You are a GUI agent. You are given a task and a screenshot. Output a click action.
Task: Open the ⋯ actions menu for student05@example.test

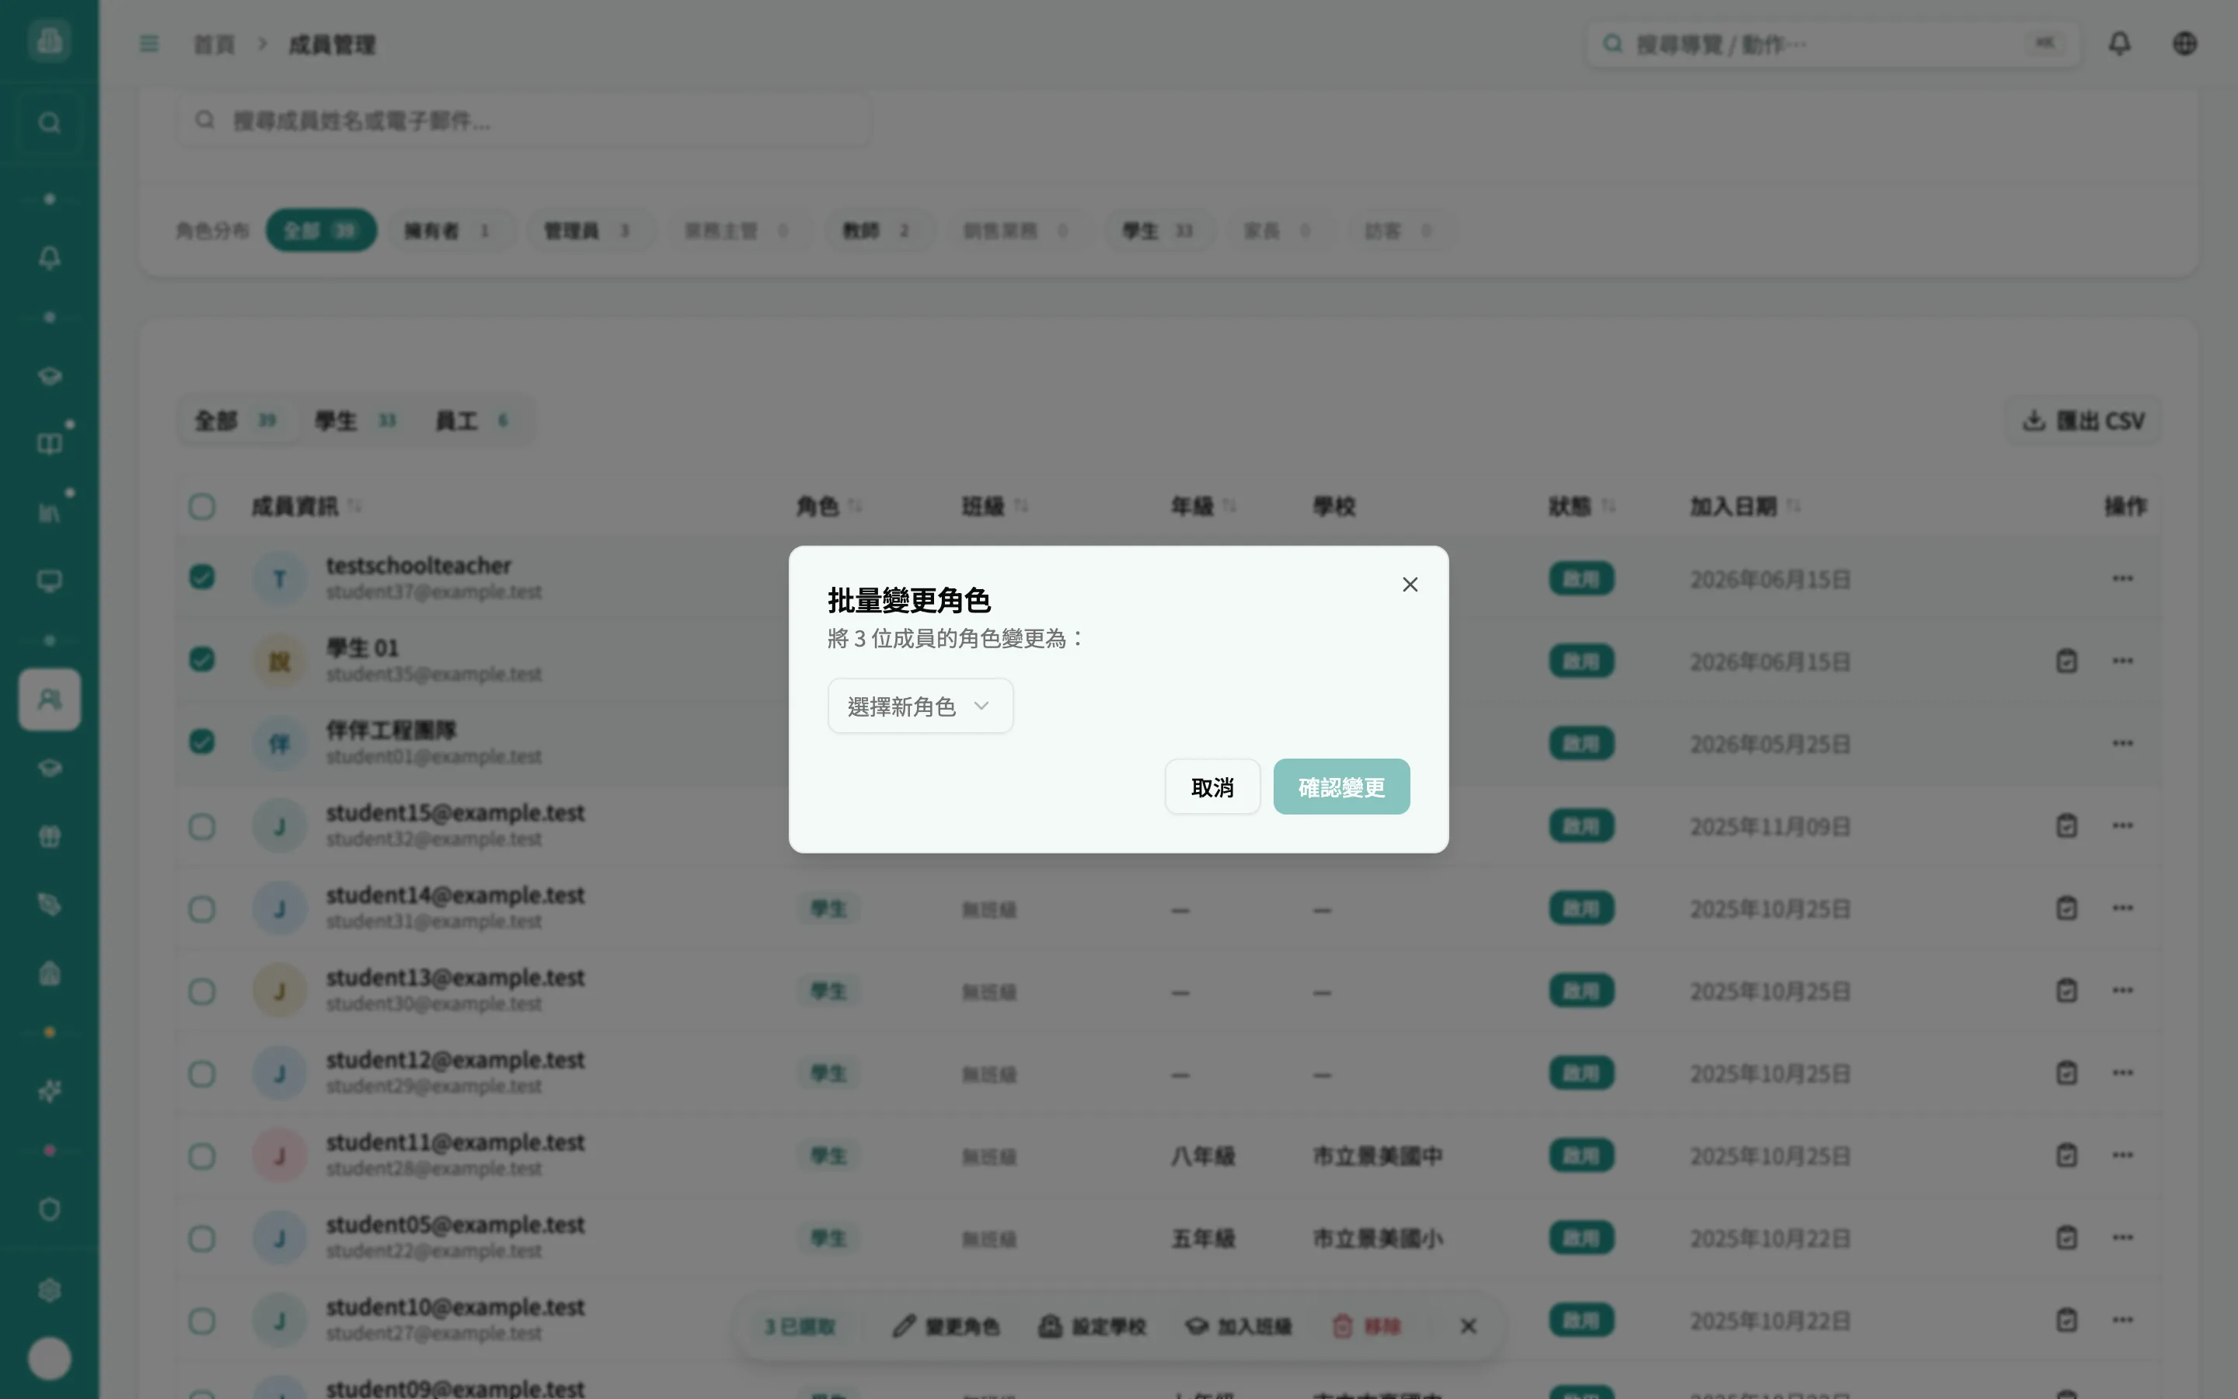[2122, 1238]
